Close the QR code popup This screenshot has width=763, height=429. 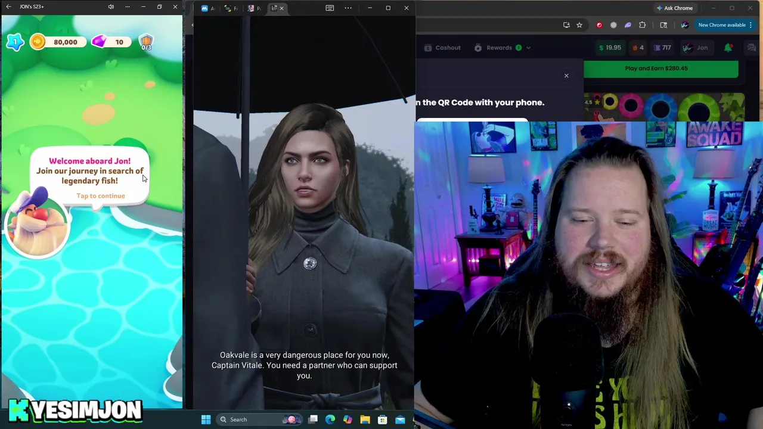point(566,76)
